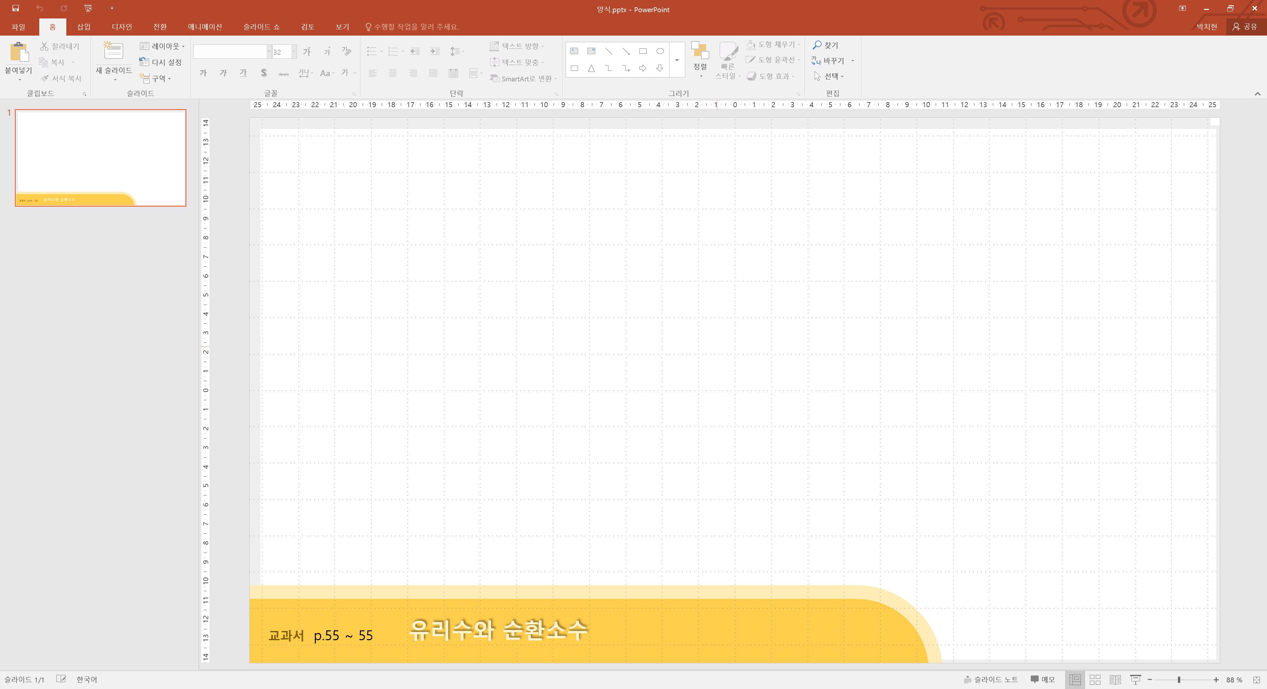Screen dimensions: 1267x689
Task: Click the zoom slider handle in status bar
Action: pyautogui.click(x=1179, y=680)
